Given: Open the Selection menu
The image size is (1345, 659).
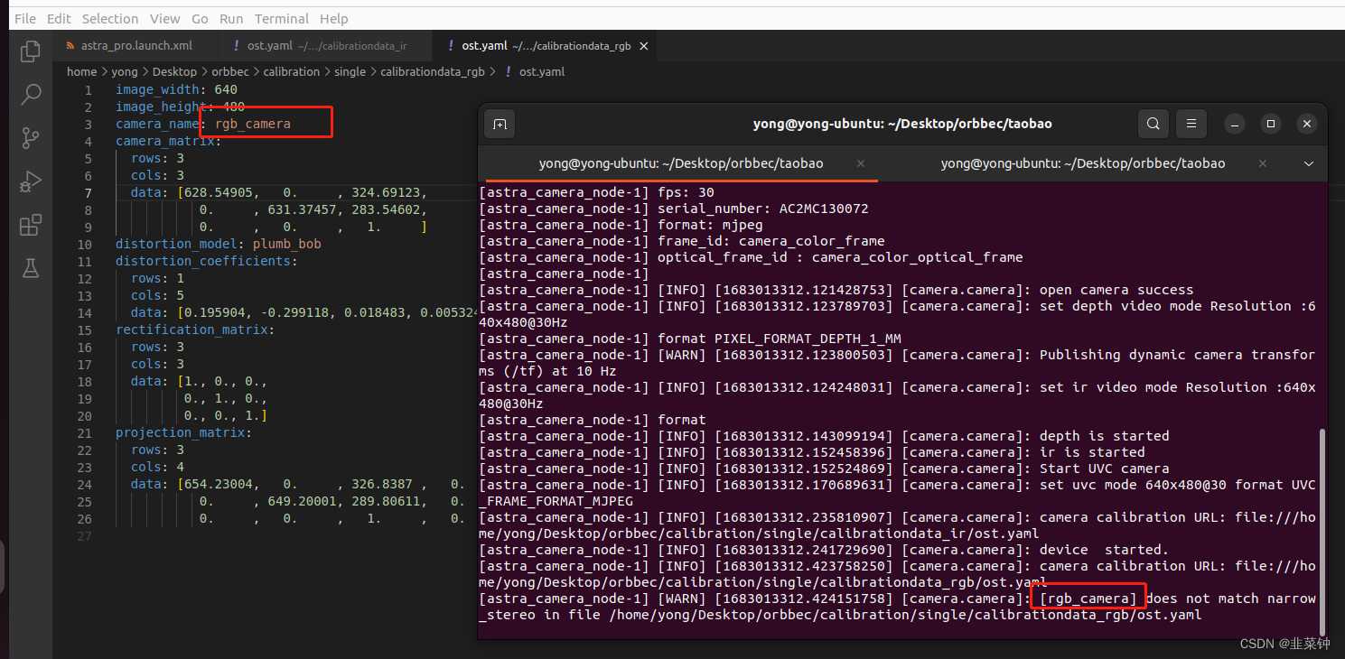Looking at the screenshot, I should click(110, 18).
